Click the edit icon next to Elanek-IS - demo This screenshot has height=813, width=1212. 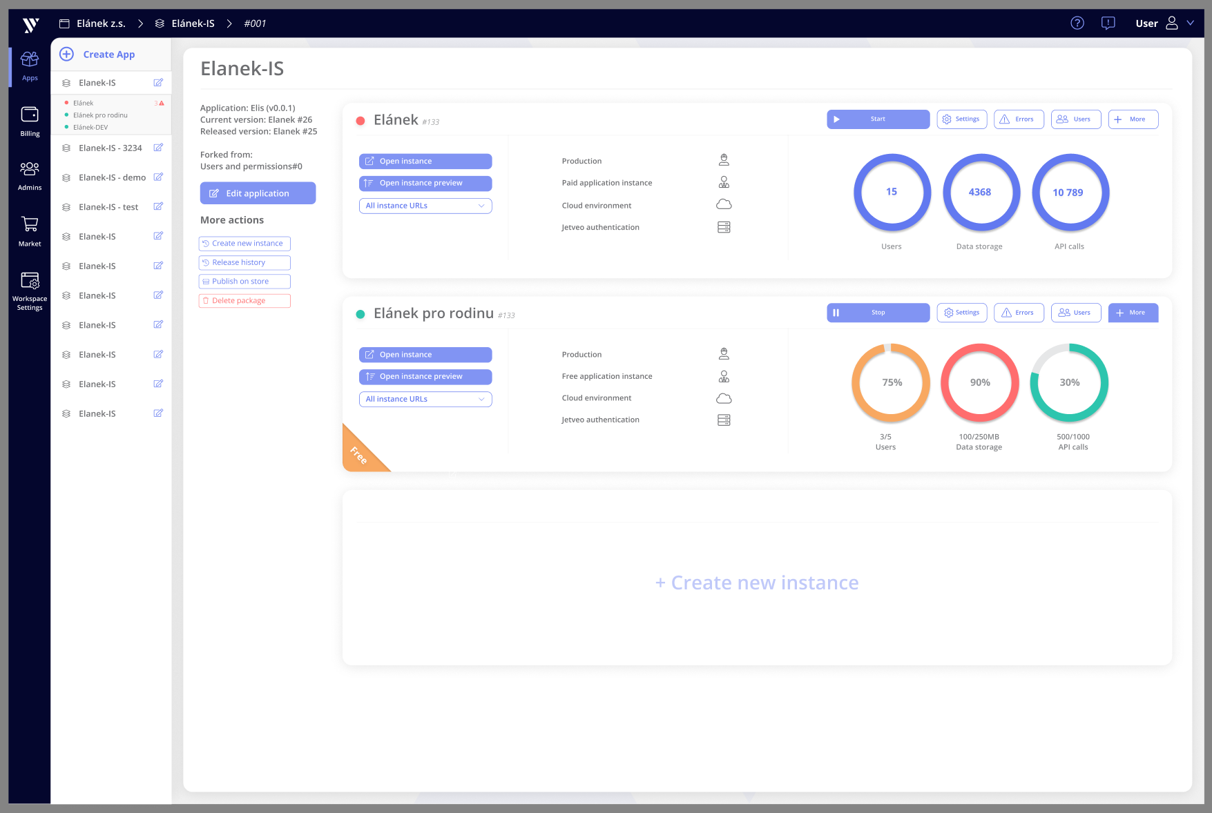tap(158, 177)
